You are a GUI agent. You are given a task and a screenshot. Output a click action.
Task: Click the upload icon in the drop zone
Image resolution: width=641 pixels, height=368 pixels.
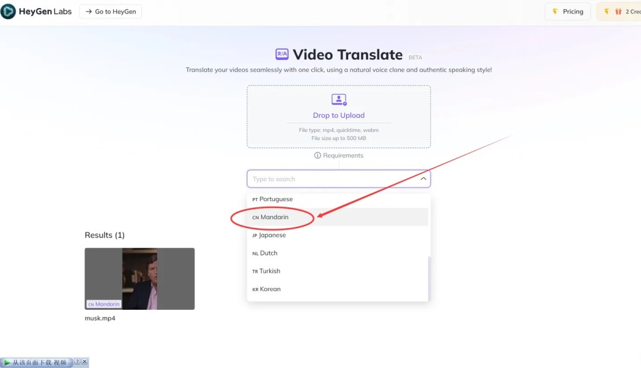339,100
